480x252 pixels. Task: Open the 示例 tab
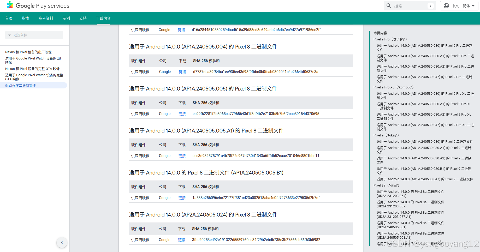[66, 18]
